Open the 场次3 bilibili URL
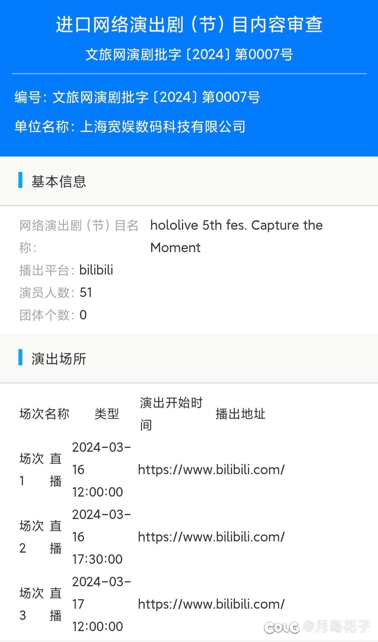This screenshot has height=642, width=378. [211, 604]
